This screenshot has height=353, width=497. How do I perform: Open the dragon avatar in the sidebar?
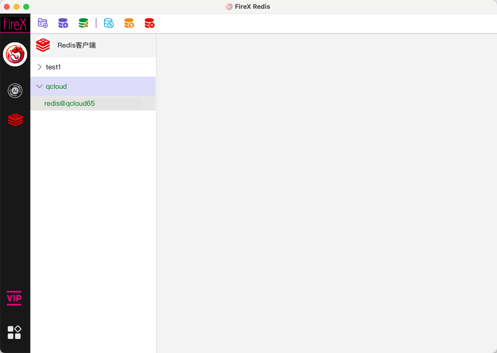[15, 54]
